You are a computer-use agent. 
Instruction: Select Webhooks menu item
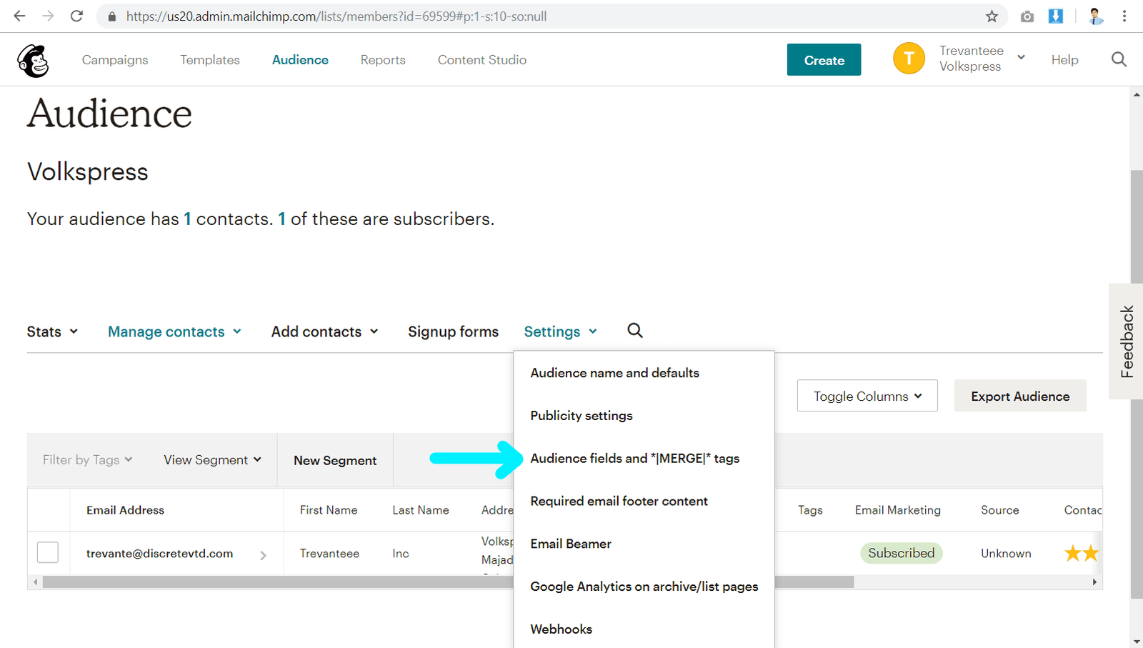tap(561, 629)
